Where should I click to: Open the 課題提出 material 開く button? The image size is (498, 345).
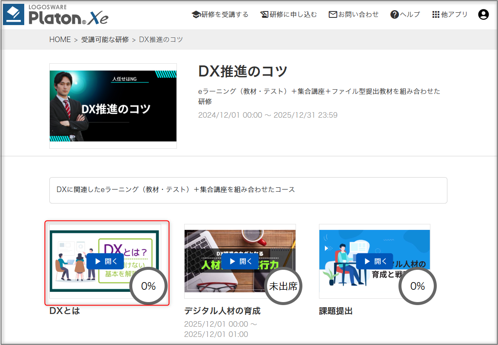tap(374, 261)
